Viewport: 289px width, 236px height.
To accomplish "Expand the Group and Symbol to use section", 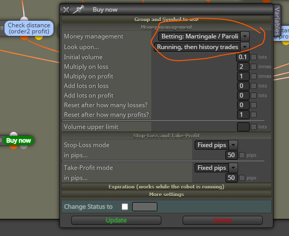I will coord(166,19).
